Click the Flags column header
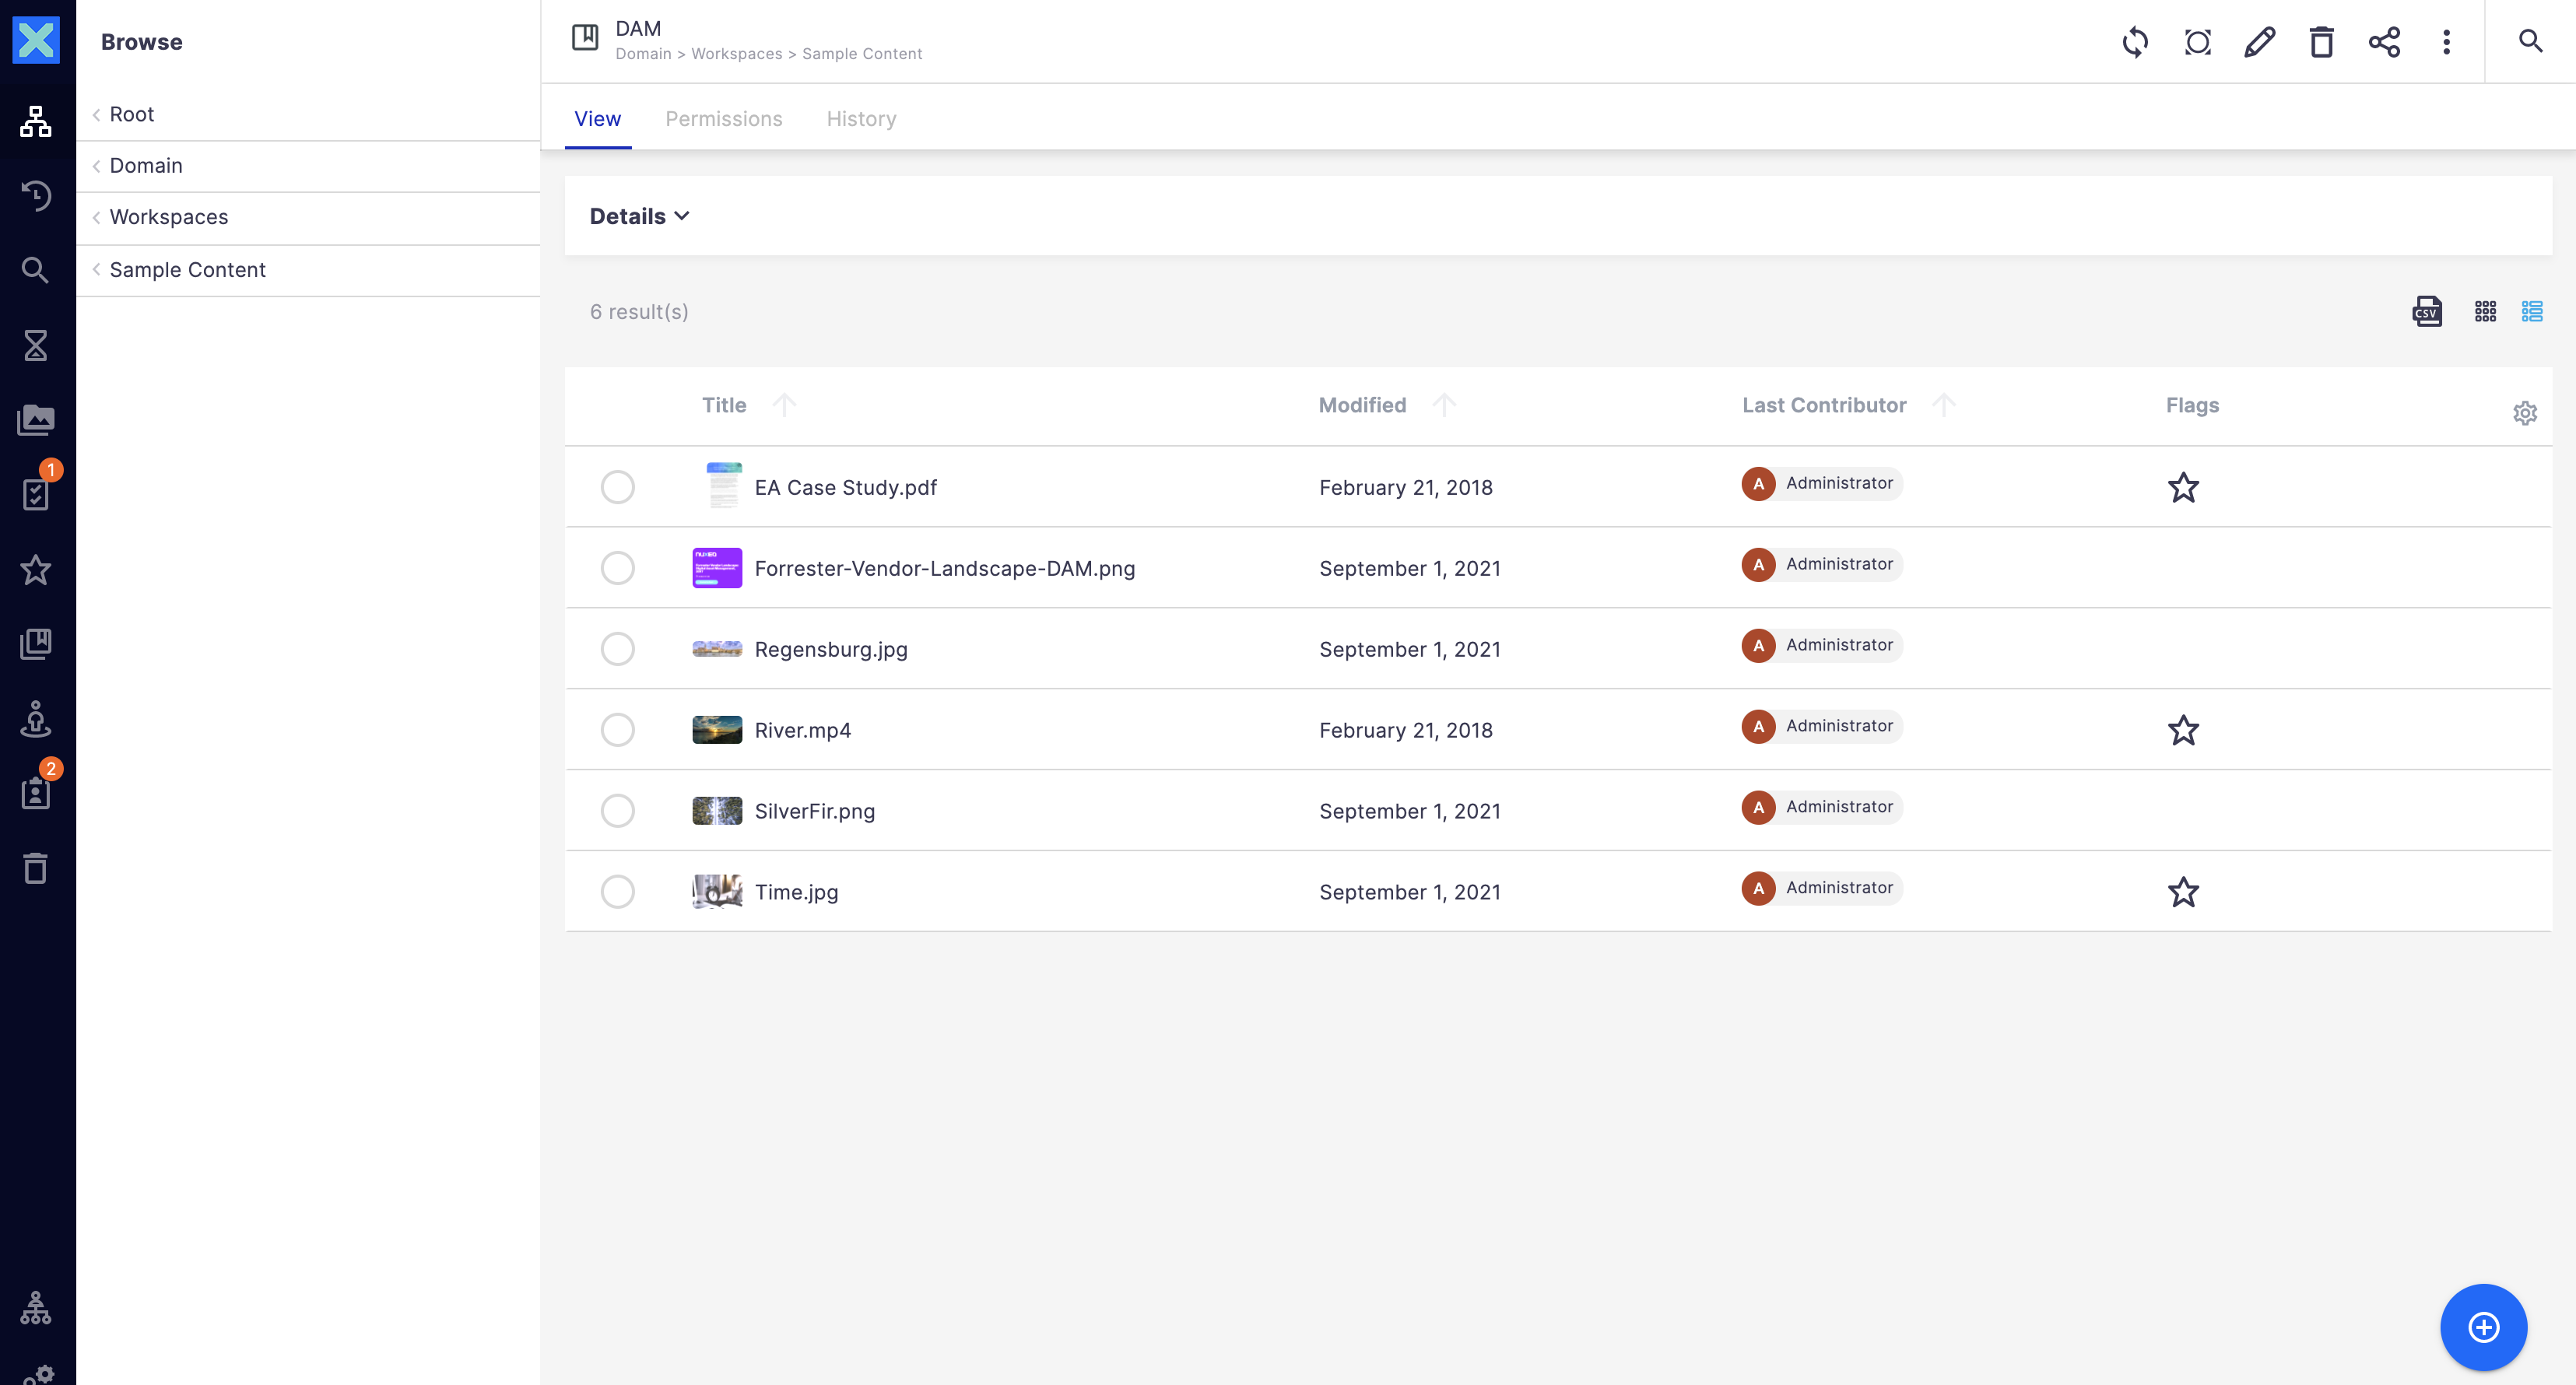The width and height of the screenshot is (2576, 1385). tap(2192, 405)
